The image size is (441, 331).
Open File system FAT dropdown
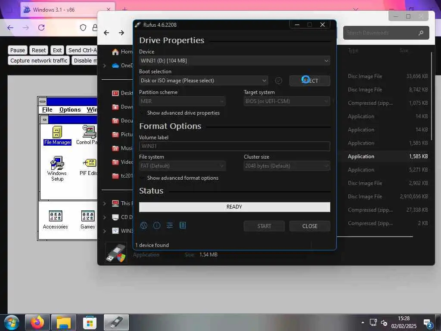[x=182, y=166]
